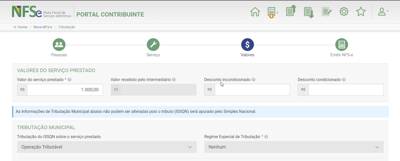The image size is (400, 161).
Task: Open help for Desconto incondicionado field
Action: click(253, 79)
